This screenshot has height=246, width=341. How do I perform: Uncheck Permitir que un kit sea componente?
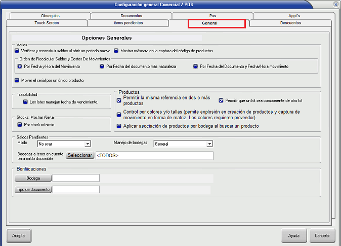click(x=221, y=100)
